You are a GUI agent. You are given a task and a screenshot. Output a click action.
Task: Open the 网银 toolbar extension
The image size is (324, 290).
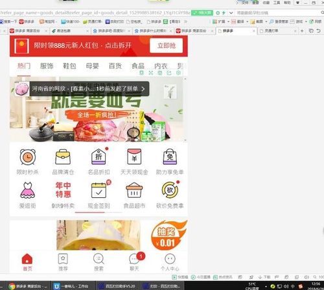click(316, 21)
